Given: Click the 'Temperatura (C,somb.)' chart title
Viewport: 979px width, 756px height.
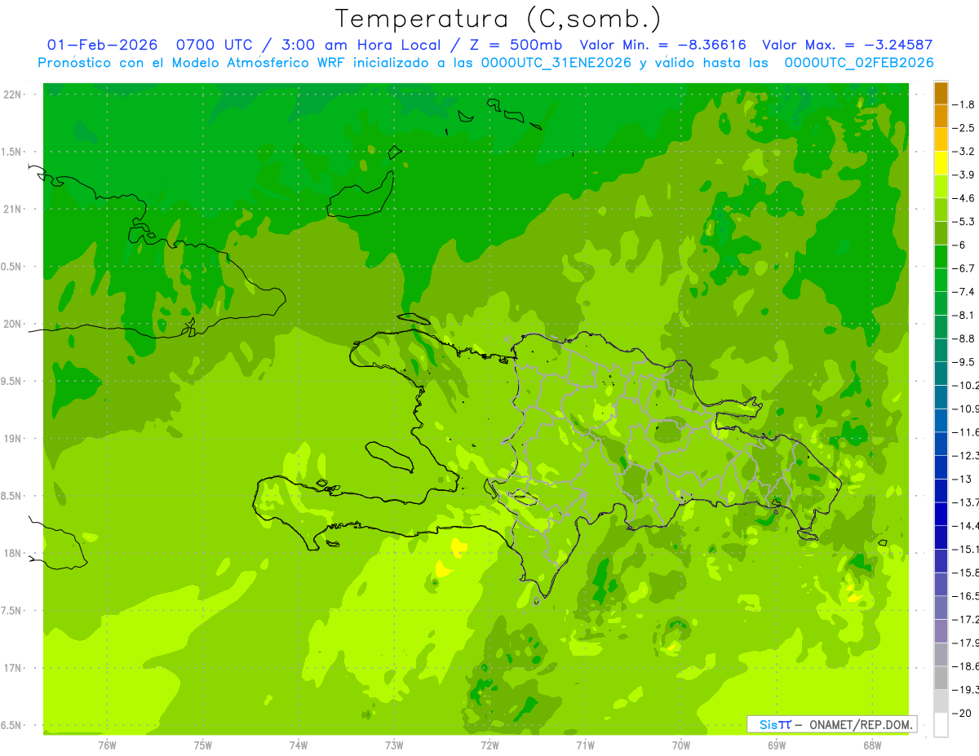Looking at the screenshot, I should 498,19.
